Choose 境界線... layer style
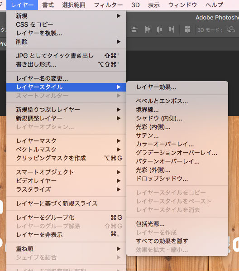Viewport: 239px width, 271px height. point(177,110)
